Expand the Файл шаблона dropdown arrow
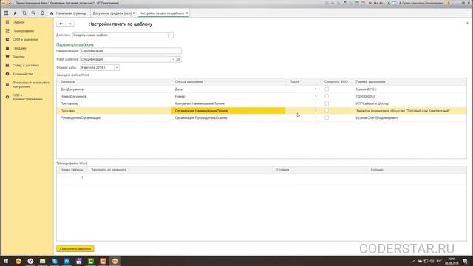Image resolution: width=473 pixels, height=266 pixels. pyautogui.click(x=173, y=59)
